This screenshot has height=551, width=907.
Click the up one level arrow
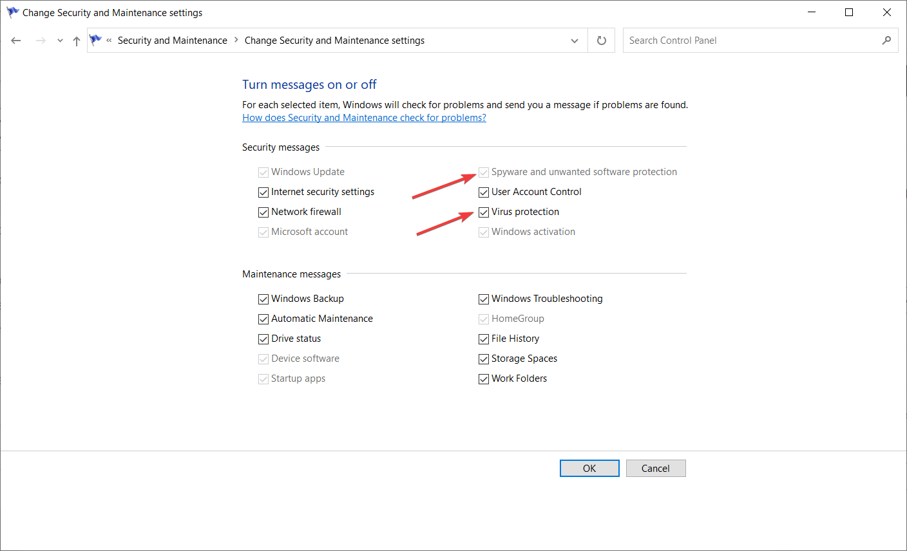click(77, 41)
